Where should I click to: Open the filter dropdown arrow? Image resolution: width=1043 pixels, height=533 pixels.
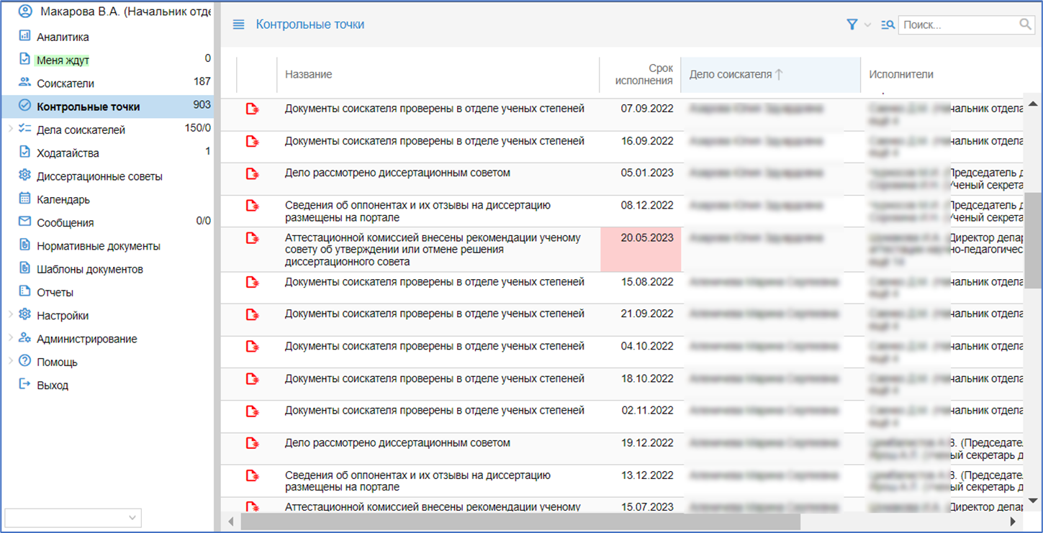pyautogui.click(x=867, y=24)
